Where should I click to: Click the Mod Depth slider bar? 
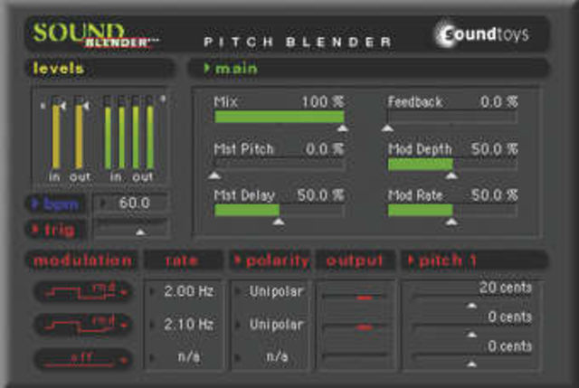pos(452,164)
